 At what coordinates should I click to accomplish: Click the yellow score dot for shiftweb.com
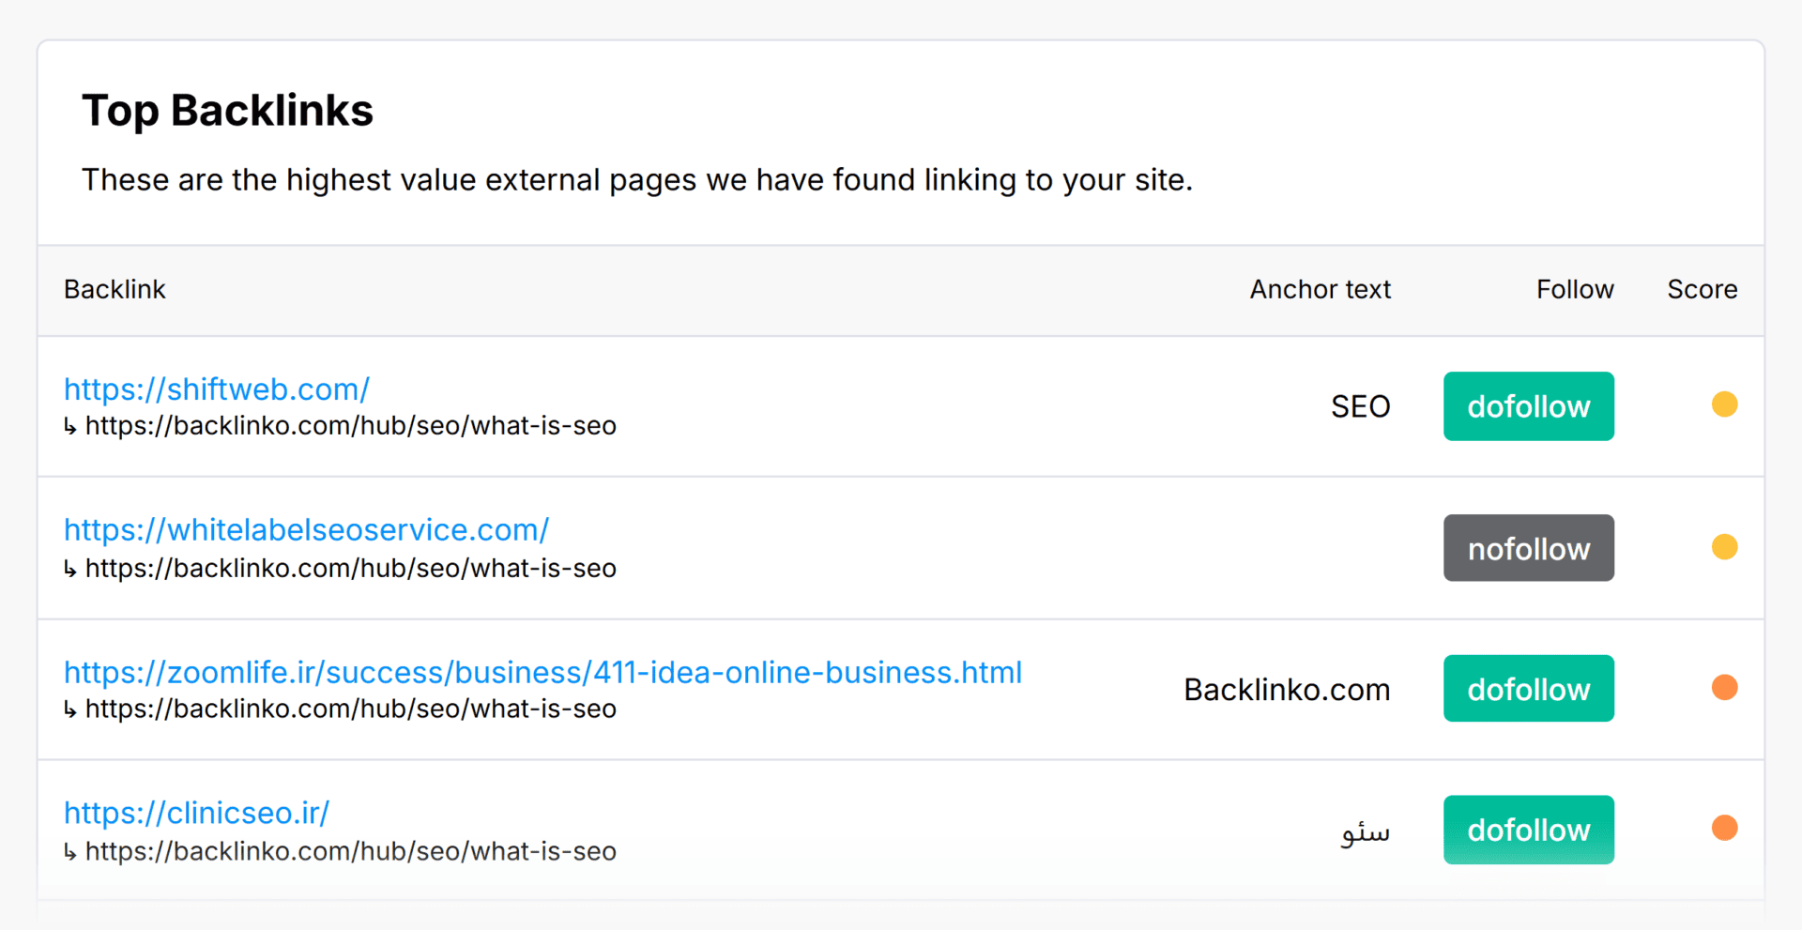(1725, 404)
